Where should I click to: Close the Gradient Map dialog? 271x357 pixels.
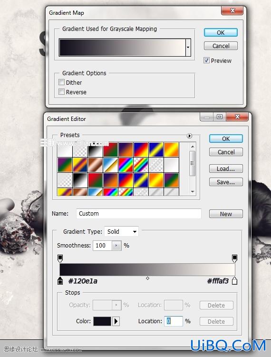[232, 10]
